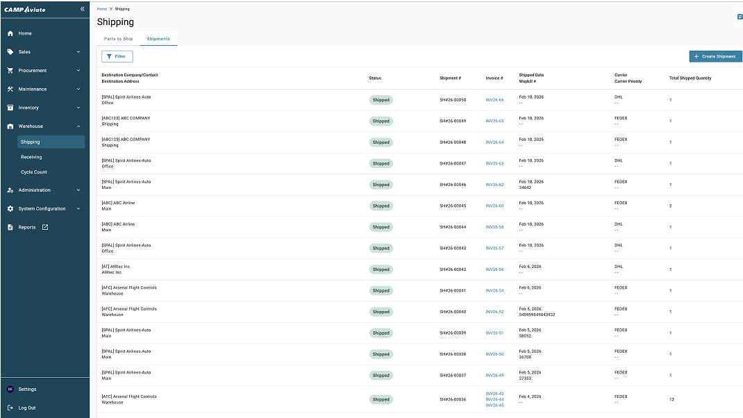Switch to the Parts to Ship tab
The height and width of the screenshot is (418, 743).
point(118,39)
